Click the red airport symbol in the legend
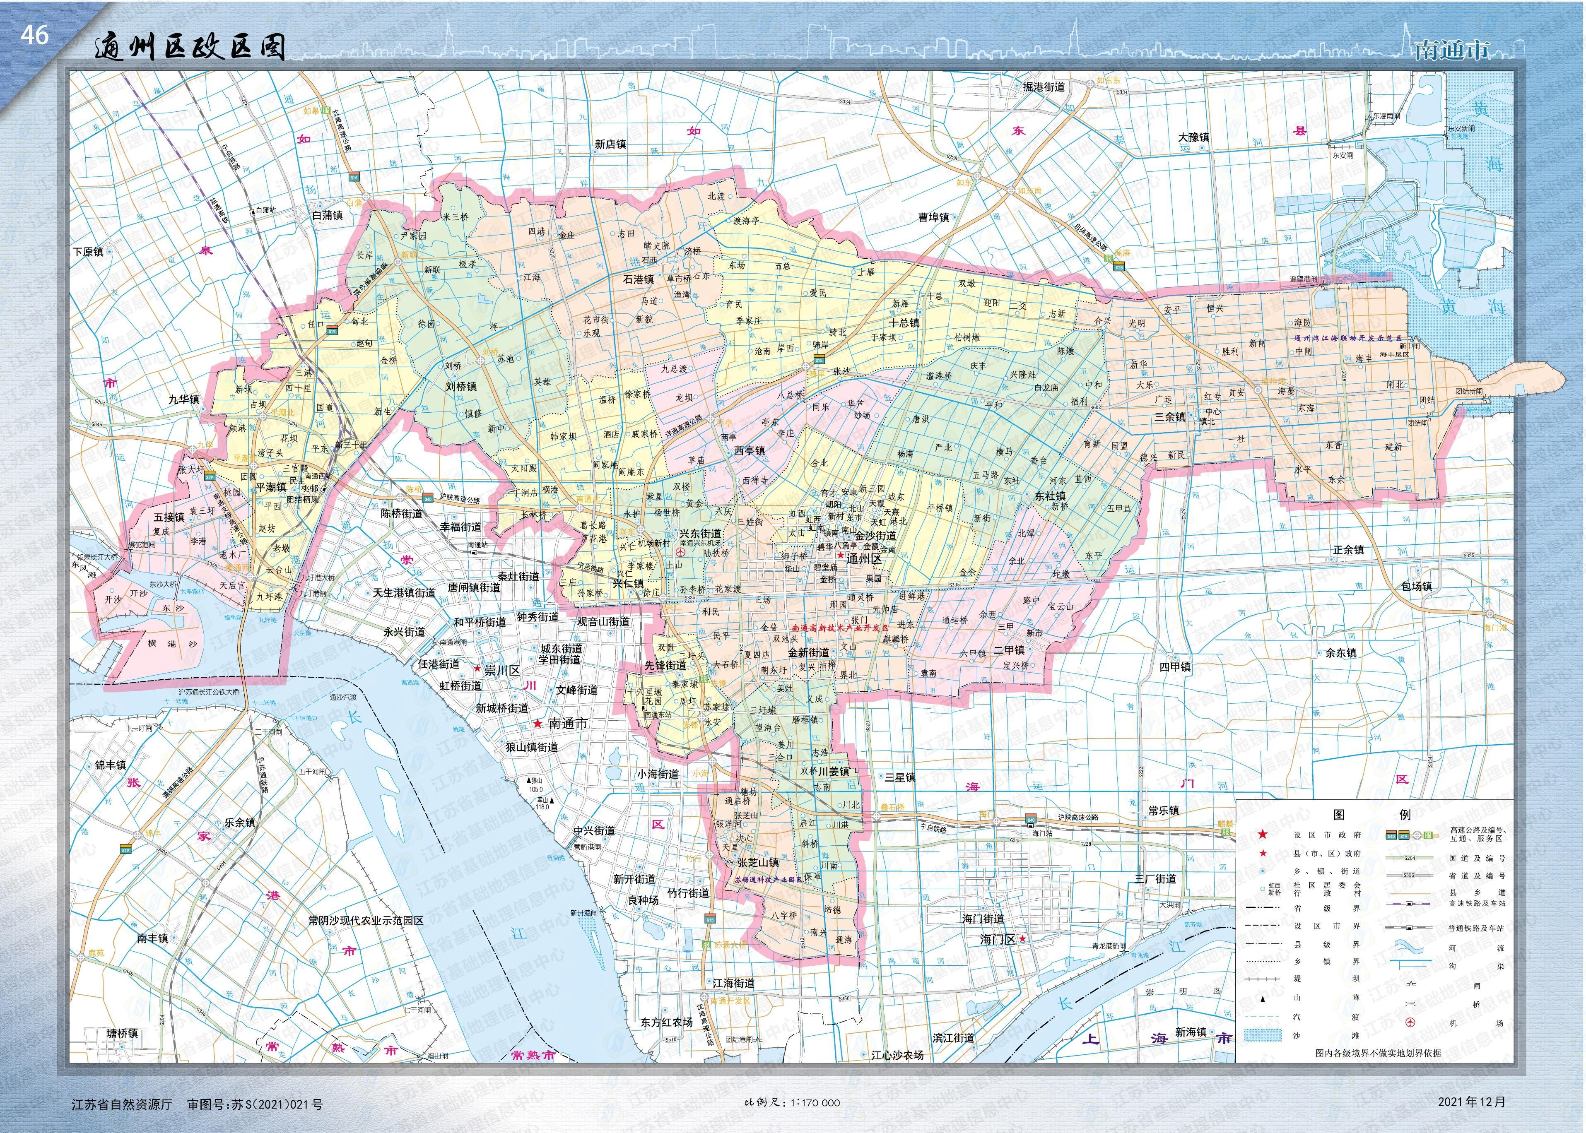The image size is (1586, 1133). (1410, 1022)
